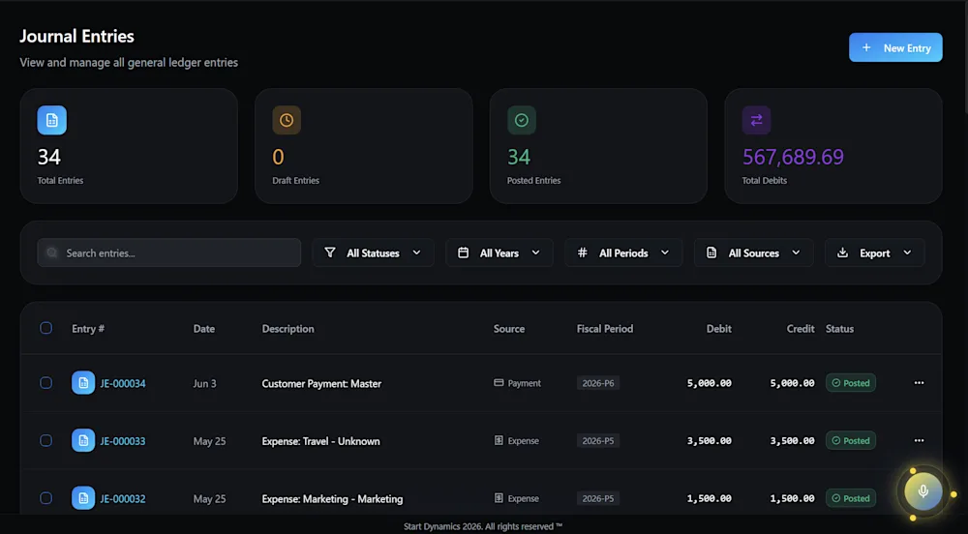Click the 3,500.00 debit amount
The image size is (968, 534).
710,441
